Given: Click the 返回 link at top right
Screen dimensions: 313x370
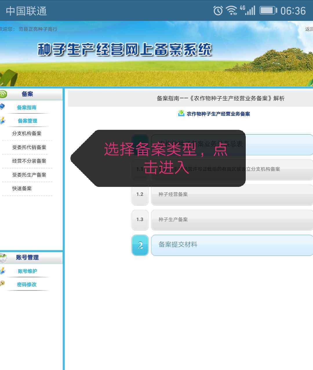Looking at the screenshot, I should tap(309, 29).
